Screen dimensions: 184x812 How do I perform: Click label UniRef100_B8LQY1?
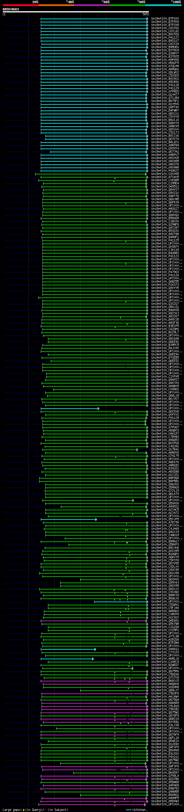(165, 142)
